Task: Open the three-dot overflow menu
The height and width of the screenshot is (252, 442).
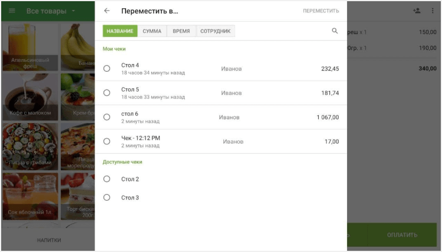Action: [433, 11]
